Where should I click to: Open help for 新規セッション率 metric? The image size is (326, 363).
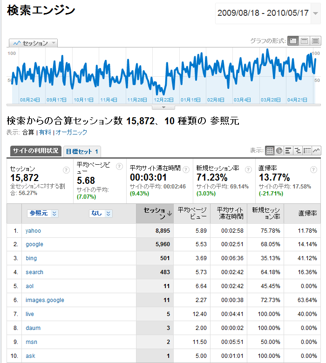248,170
